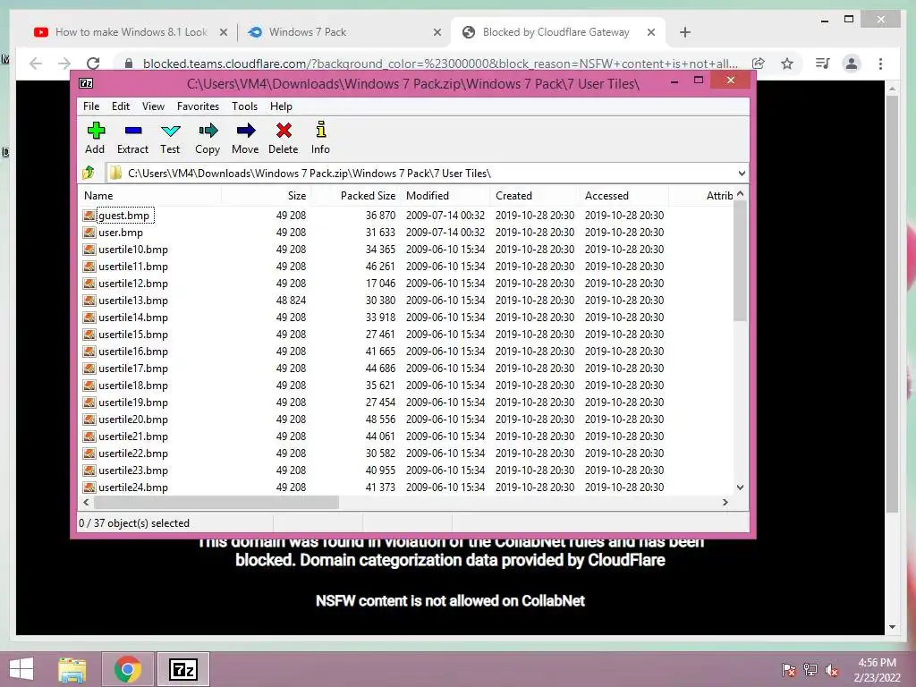Screen dimensions: 916x687
Task: Sort by the Accessed column header
Action: [x=624, y=196]
